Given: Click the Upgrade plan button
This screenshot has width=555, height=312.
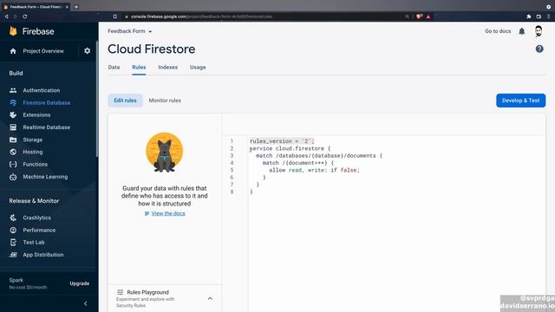Looking at the screenshot, I should (79, 283).
